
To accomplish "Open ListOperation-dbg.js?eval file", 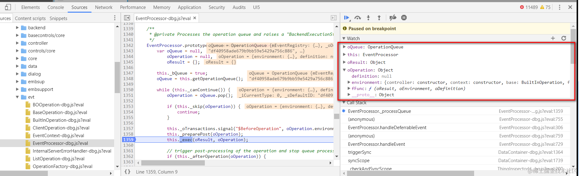I will coord(59,158).
